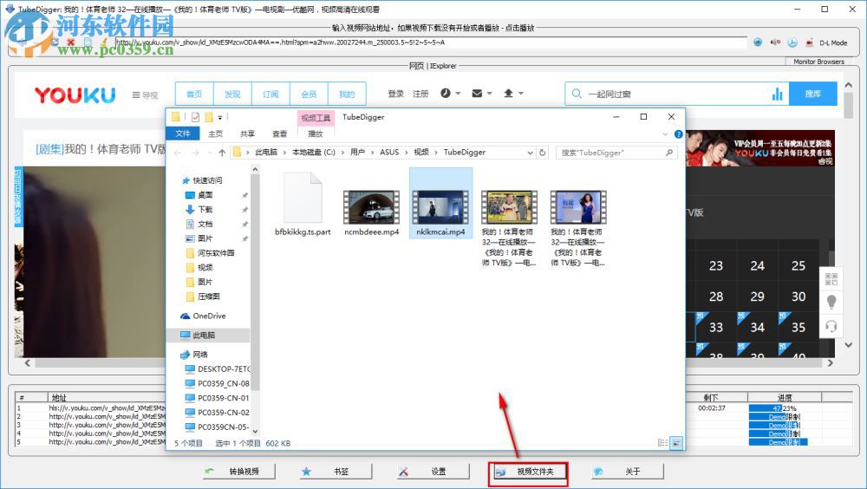The width and height of the screenshot is (867, 489).
Task: Switch to the 主页 ribbon tab
Action: 215,134
